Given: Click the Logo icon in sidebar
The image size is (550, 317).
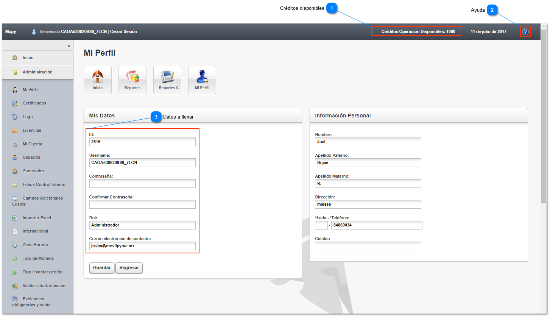Looking at the screenshot, I should (15, 117).
